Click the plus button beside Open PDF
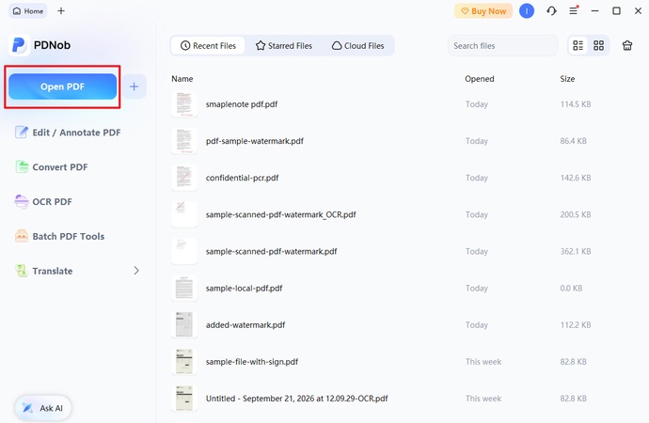The height and width of the screenshot is (423, 649). [x=135, y=86]
